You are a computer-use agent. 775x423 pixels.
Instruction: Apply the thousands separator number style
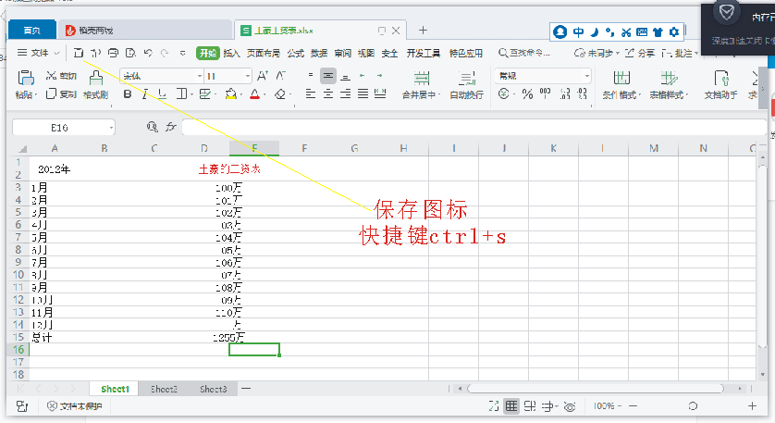(545, 93)
